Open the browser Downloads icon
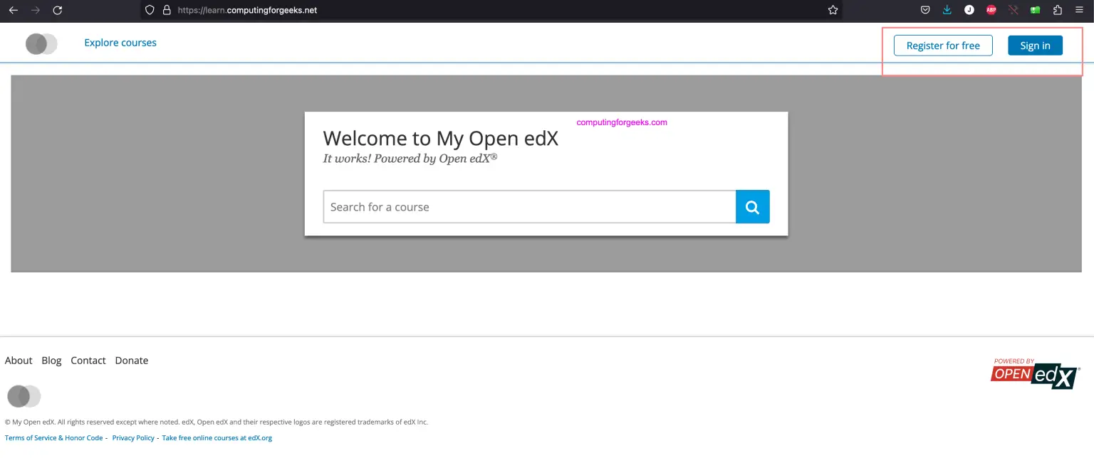1094x458 pixels. pos(947,9)
